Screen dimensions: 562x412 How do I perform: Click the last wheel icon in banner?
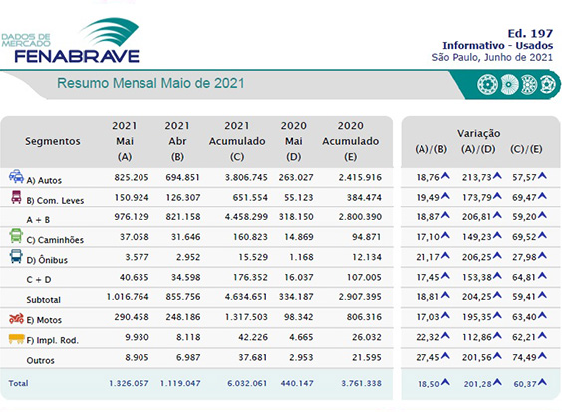[548, 85]
